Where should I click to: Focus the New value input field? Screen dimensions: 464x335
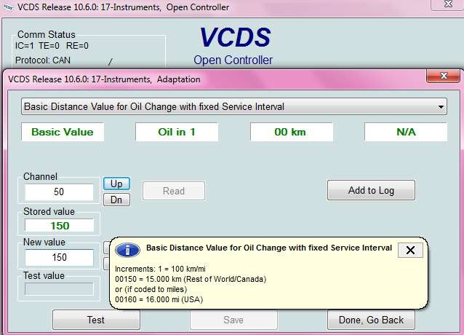pyautogui.click(x=59, y=257)
